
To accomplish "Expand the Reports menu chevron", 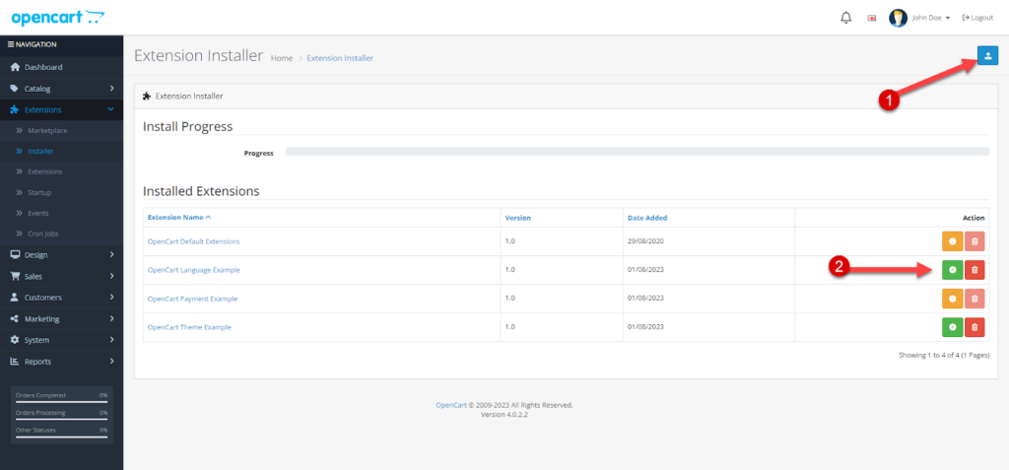I will pos(111,362).
